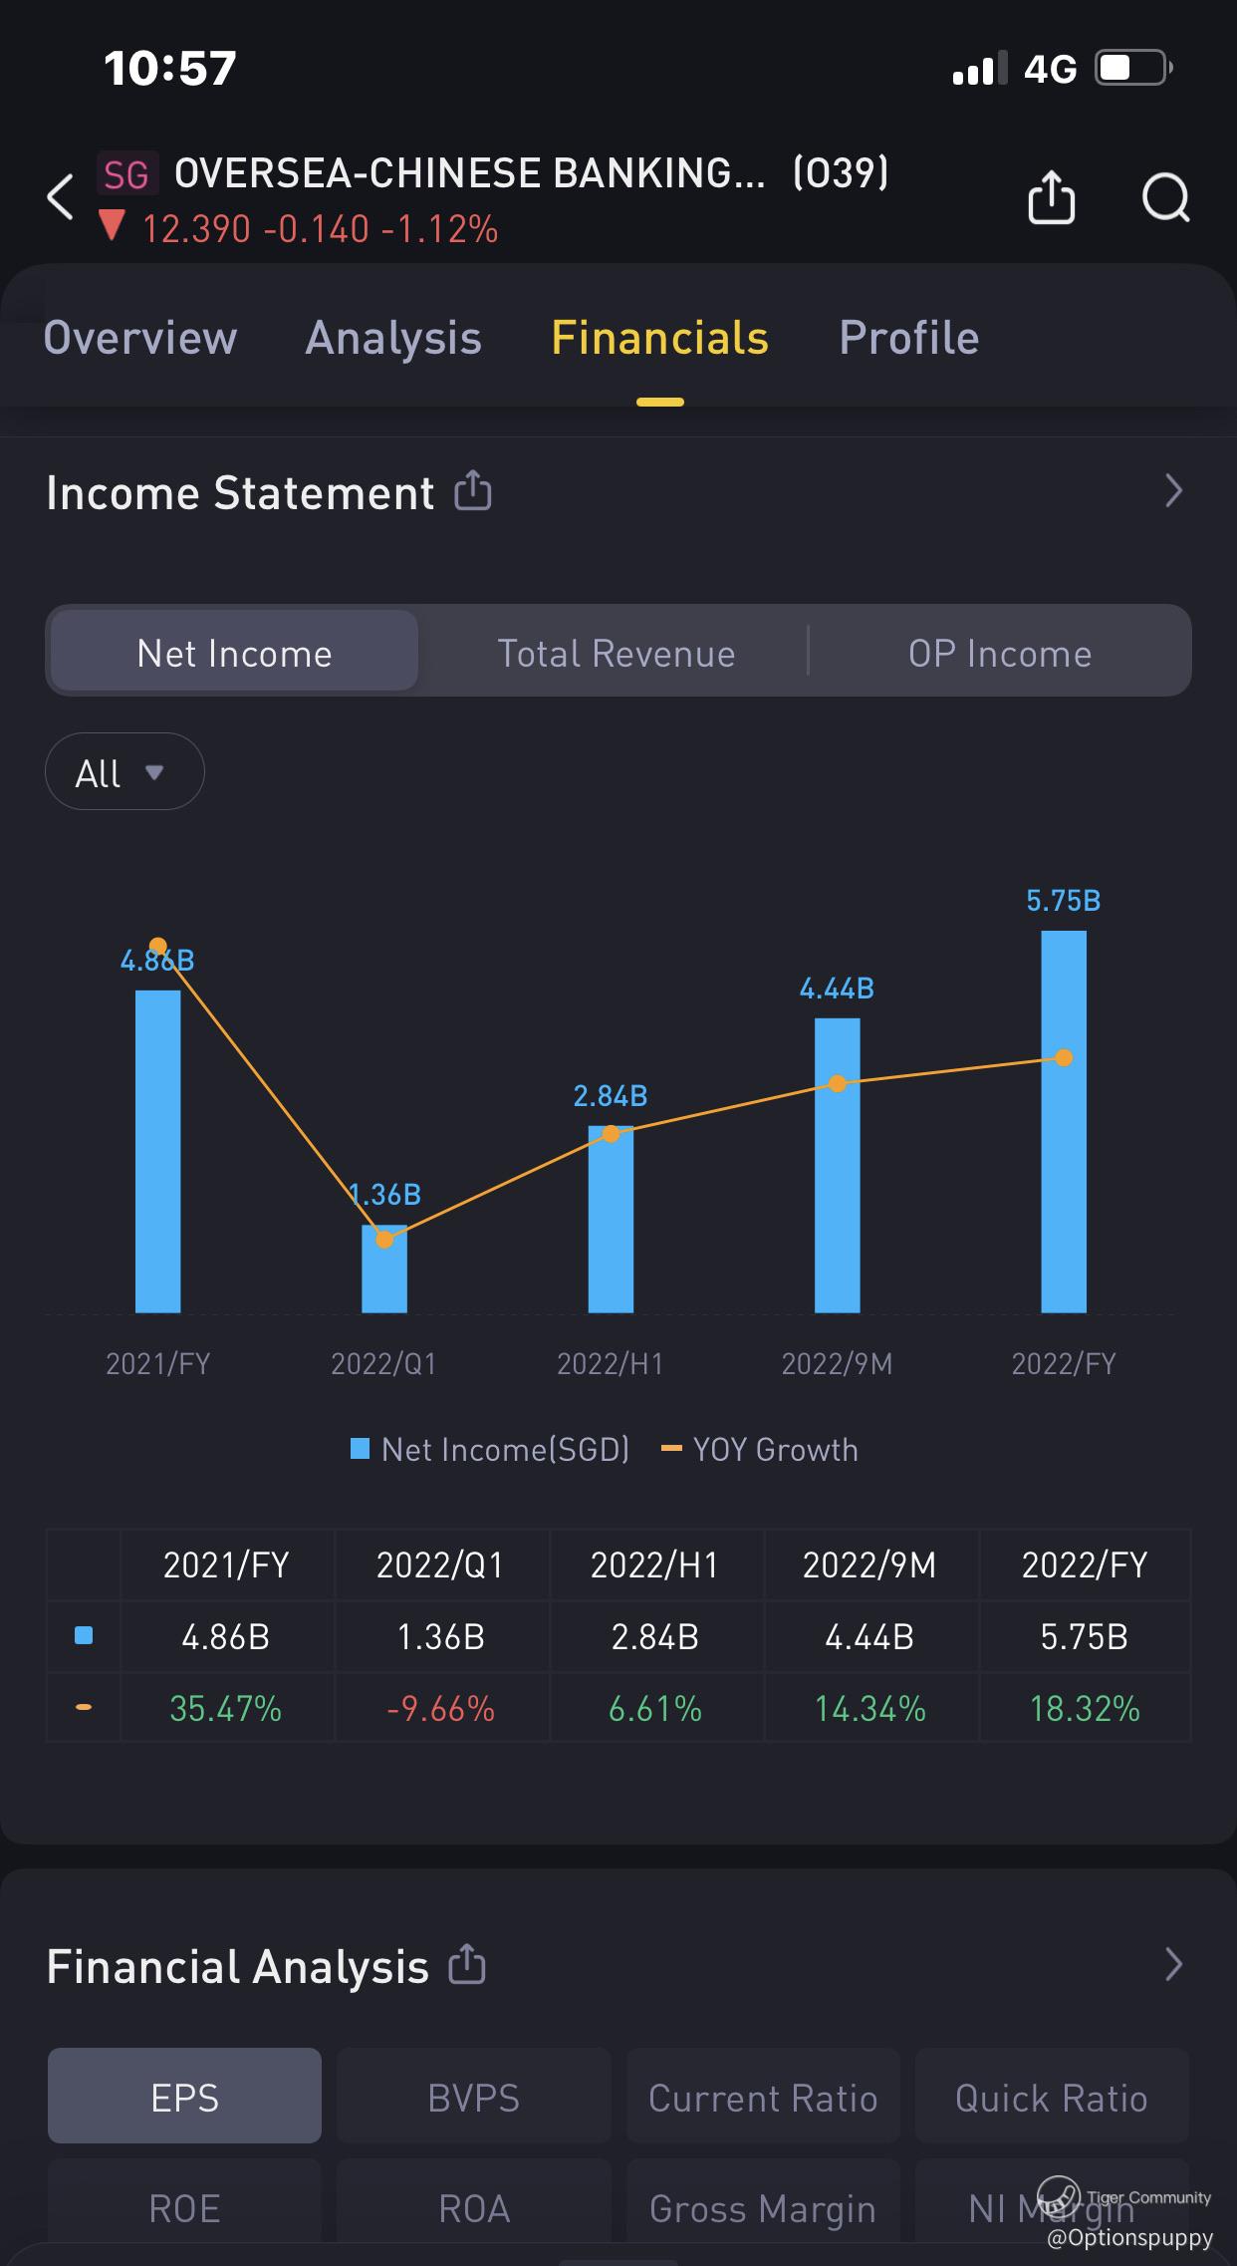Tap the 2022/FY bar in chart
The image size is (1237, 2266).
coord(1064,1122)
